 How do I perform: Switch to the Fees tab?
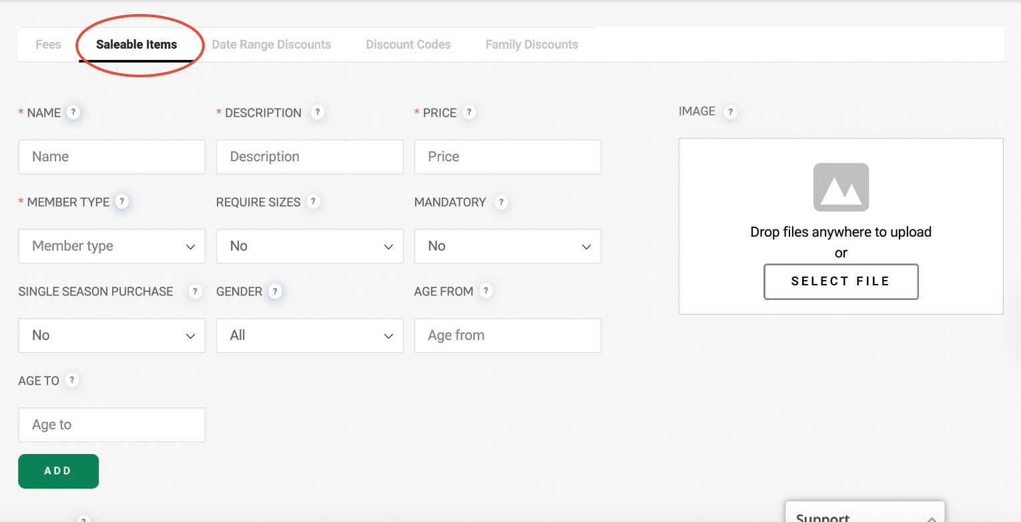click(x=48, y=45)
